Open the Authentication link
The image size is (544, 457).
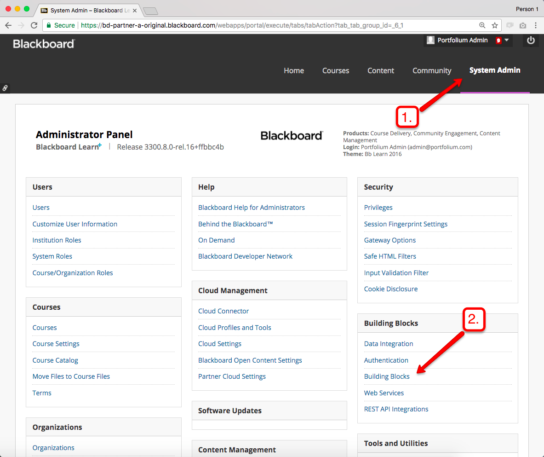click(x=386, y=360)
